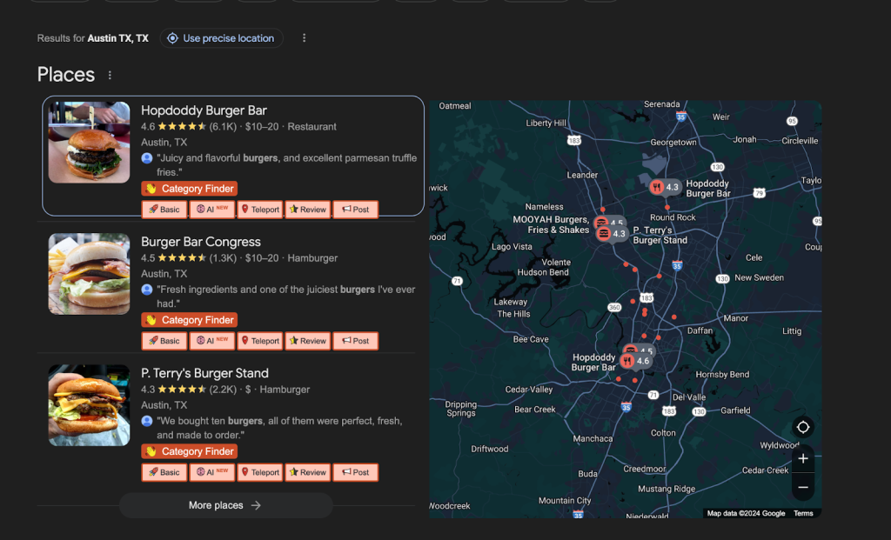Screen dimensions: 891x540
Task: Click Category Finder under P. Terry's Burger Stand
Action: click(x=189, y=451)
